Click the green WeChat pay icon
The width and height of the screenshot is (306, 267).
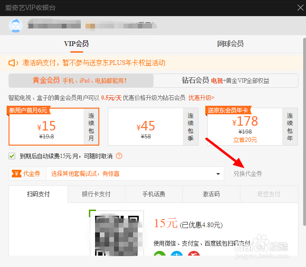(160, 253)
